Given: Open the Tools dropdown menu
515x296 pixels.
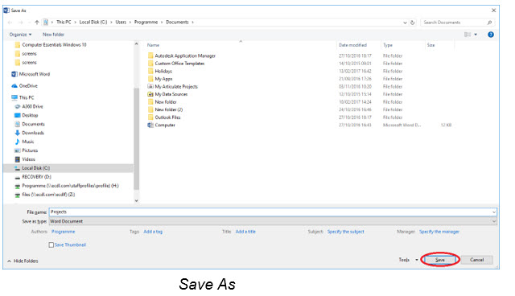Looking at the screenshot, I should (408, 260).
